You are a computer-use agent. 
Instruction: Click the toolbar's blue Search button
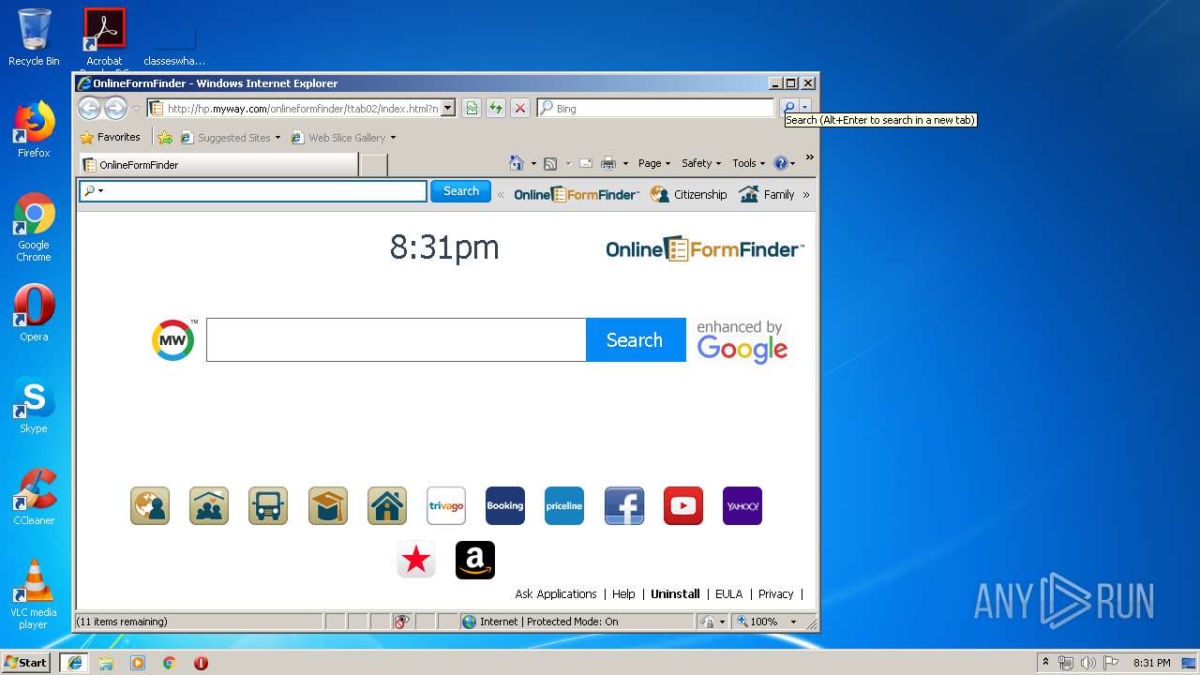460,191
